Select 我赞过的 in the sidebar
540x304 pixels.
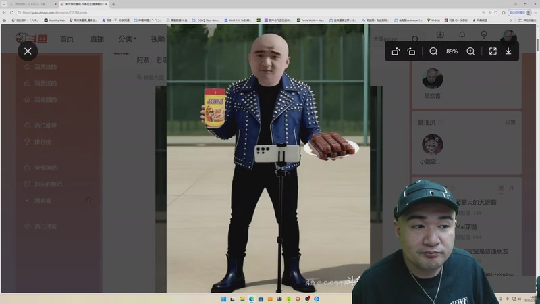(45, 83)
